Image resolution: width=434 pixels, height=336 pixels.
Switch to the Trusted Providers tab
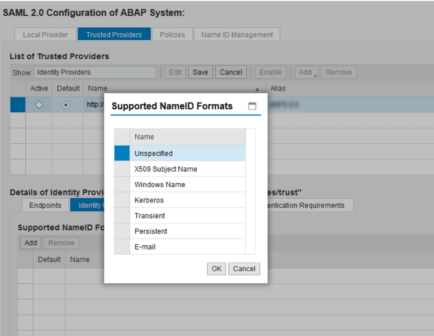114,34
